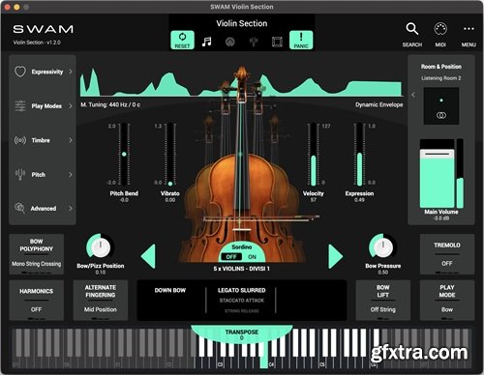Click the dynamic envelope waveform display
Screen dimensions: 484x375
point(241,82)
